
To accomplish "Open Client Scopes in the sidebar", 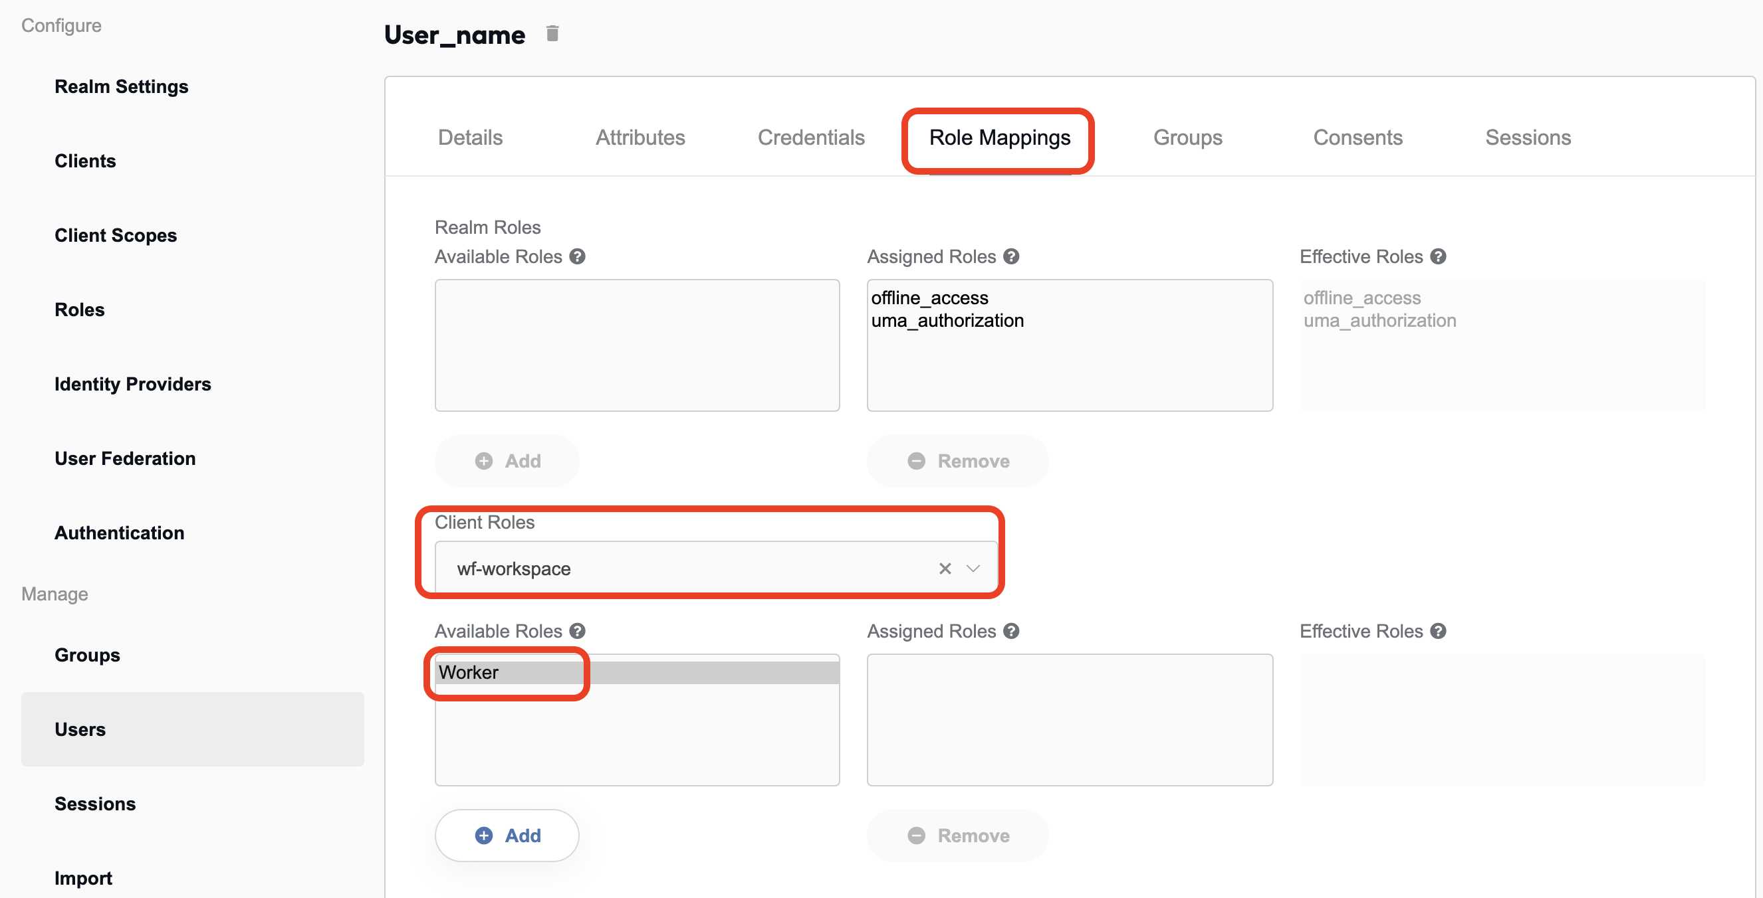I will click(116, 235).
